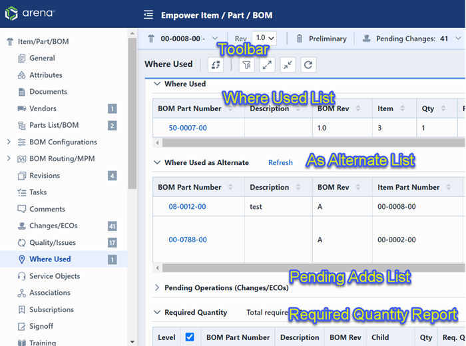Click the tree structure icon beside Where Used

point(215,65)
